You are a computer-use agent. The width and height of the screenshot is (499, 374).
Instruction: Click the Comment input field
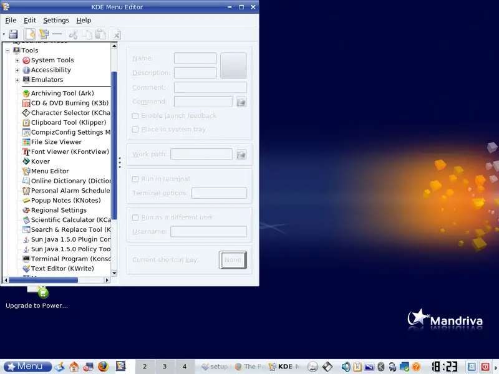[210, 87]
